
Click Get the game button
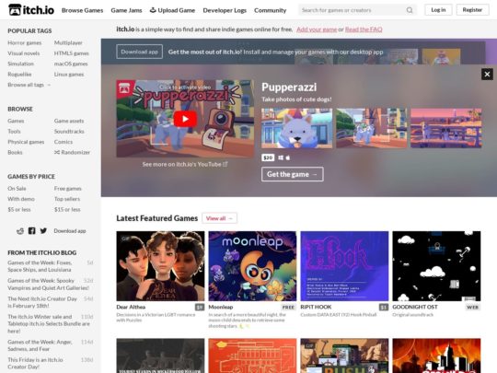(x=293, y=174)
